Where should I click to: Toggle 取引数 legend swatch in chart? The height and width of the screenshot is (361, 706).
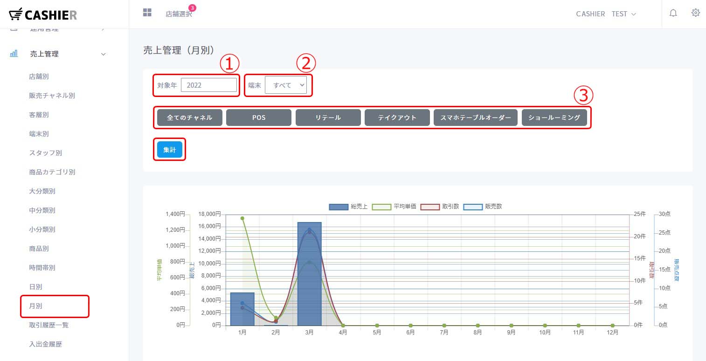tap(430, 207)
